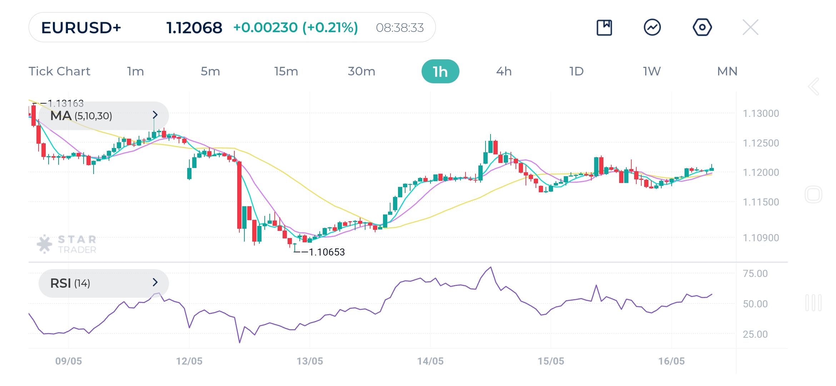The height and width of the screenshot is (386, 836).
Task: Switch to the 4h timeframe
Action: [504, 71]
